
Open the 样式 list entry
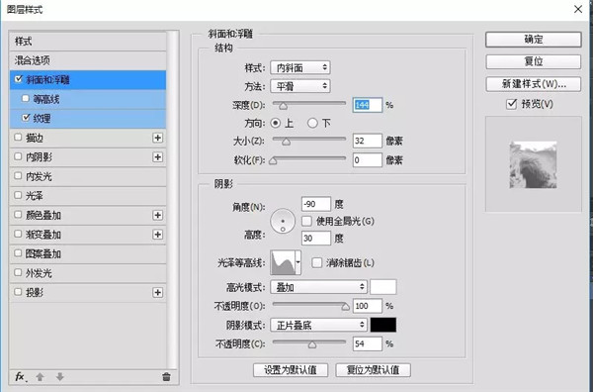tap(88, 41)
